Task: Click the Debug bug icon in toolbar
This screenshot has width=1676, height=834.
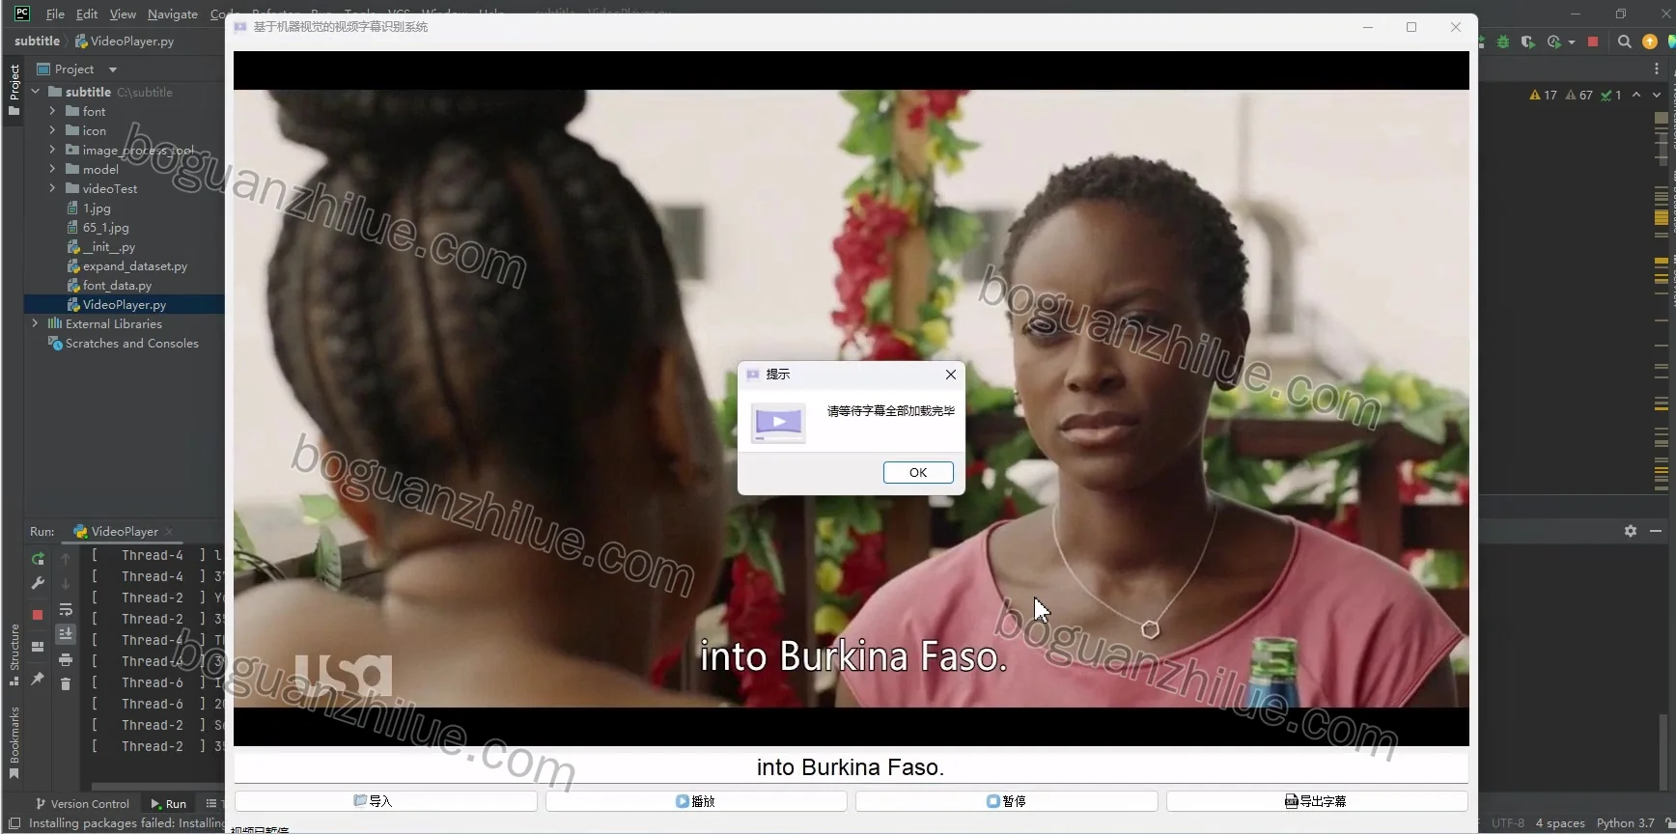Action: coord(1503,42)
